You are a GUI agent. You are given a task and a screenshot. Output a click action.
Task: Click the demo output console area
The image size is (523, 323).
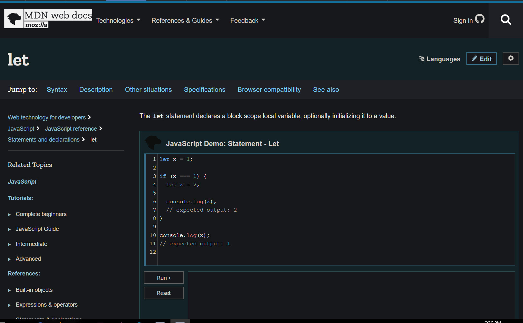351,295
